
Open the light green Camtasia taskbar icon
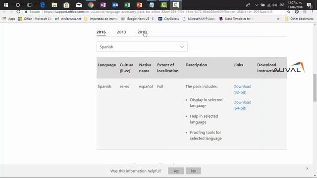163,5
